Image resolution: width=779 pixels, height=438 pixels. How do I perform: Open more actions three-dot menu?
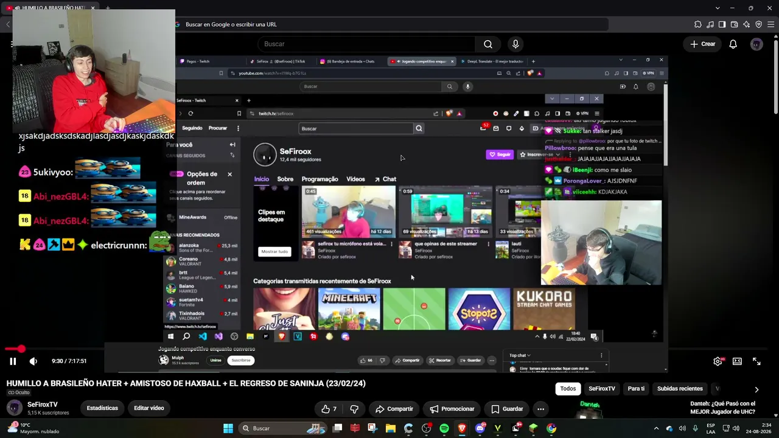click(x=540, y=409)
